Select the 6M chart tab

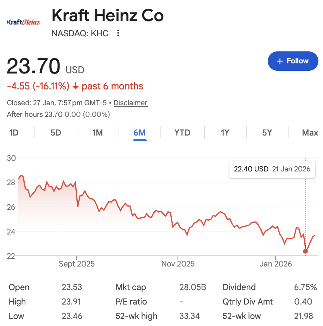point(140,133)
